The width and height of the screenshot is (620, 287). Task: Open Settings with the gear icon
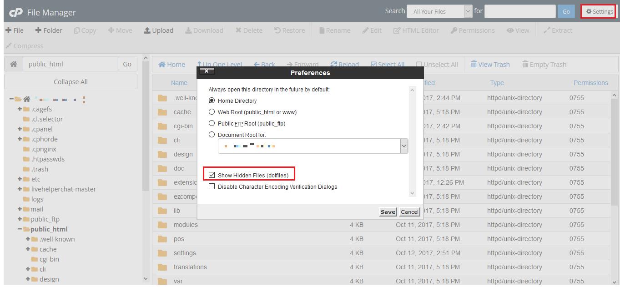(x=599, y=11)
